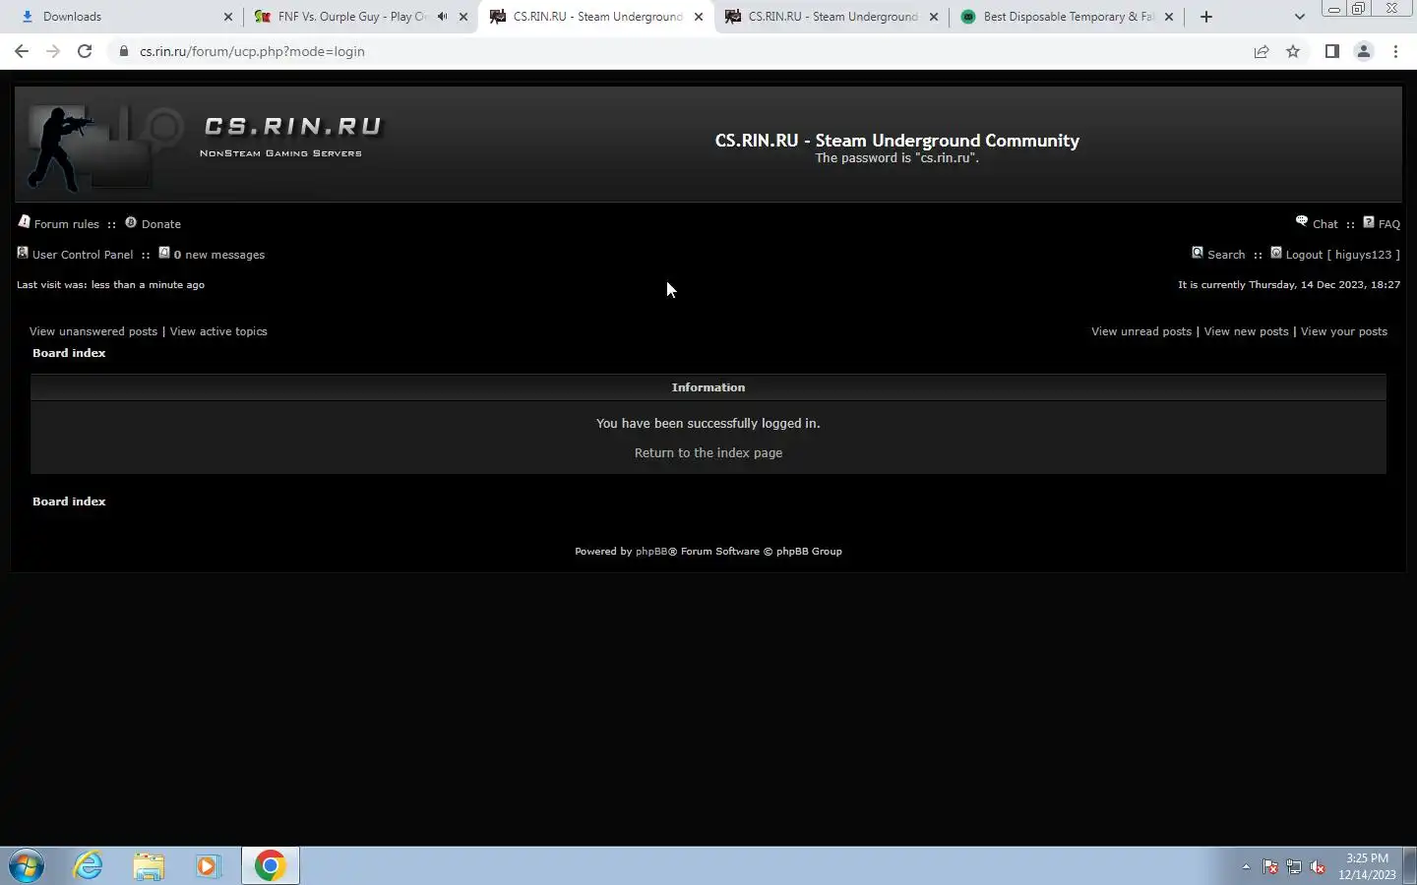This screenshot has height=885, width=1417.
Task: Click the address bar URL
Action: coord(252,51)
